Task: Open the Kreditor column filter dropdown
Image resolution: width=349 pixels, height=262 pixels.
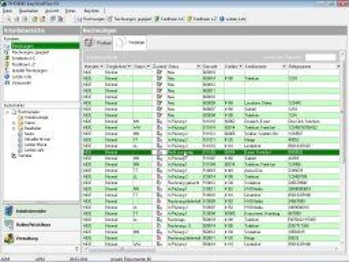Action: [x=241, y=66]
